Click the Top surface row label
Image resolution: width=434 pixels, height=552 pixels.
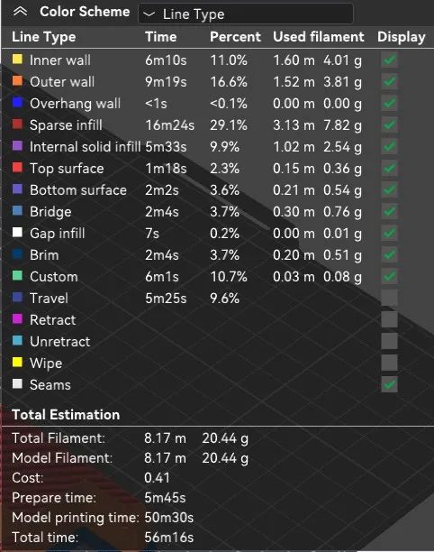point(67,169)
